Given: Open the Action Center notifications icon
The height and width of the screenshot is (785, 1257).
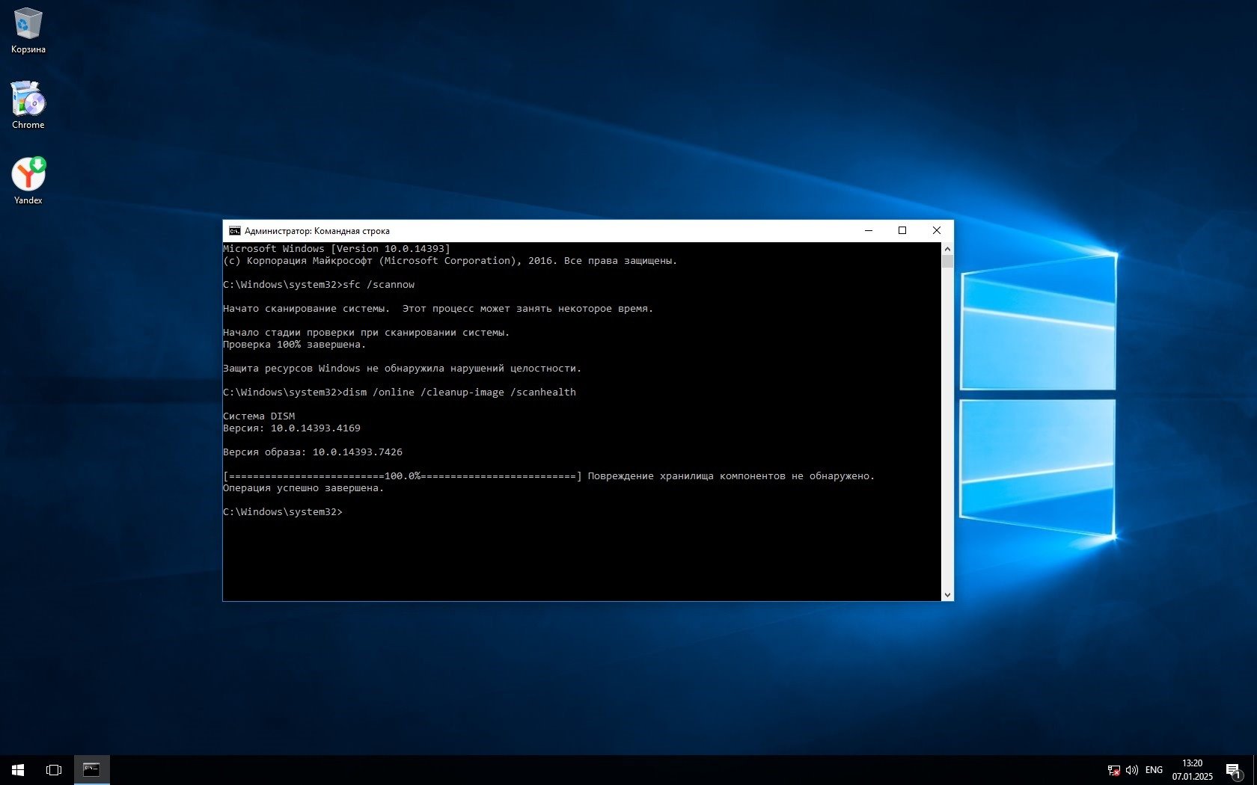Looking at the screenshot, I should pos(1233,770).
